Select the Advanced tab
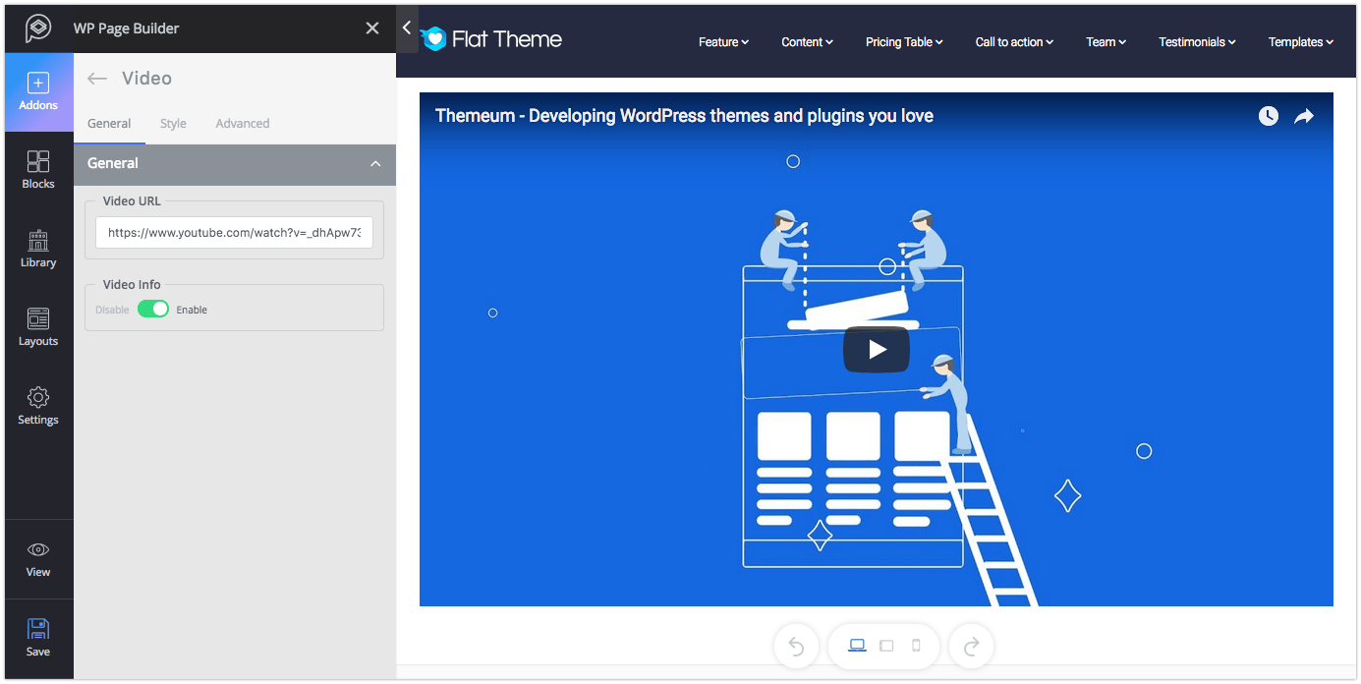Screen dimensions: 1361x684 [x=243, y=124]
